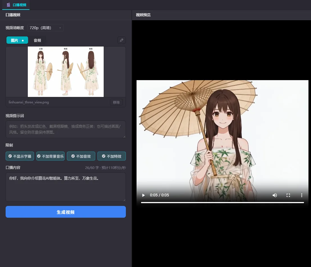Click the 移除 button to remove the image
Viewport: 311px width, 267px height.
(x=116, y=102)
